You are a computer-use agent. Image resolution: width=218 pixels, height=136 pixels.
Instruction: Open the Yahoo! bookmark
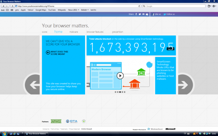pyautogui.click(x=31, y=10)
